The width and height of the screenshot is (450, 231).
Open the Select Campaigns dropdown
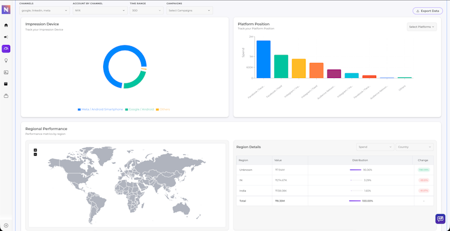(190, 10)
